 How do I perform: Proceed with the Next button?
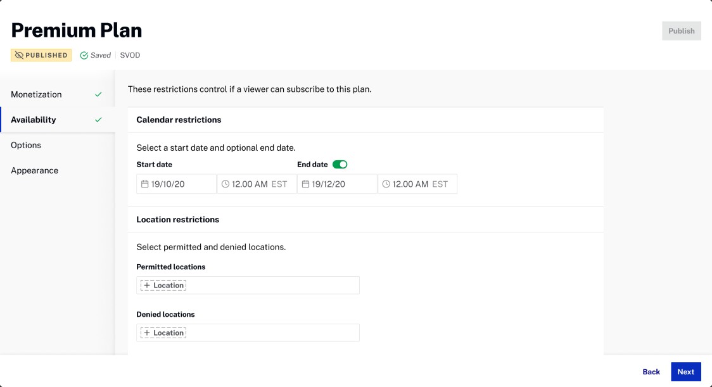point(685,372)
